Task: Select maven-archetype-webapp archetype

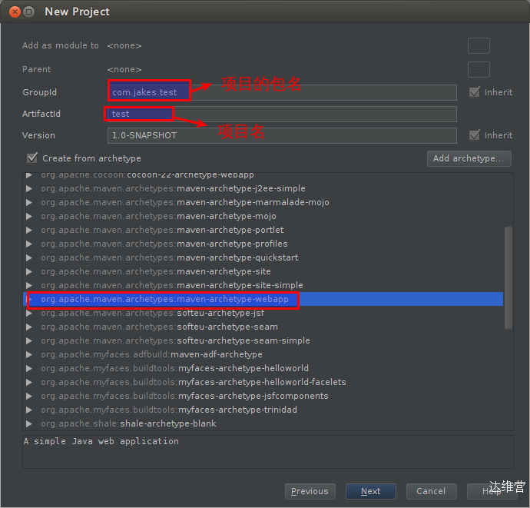Action: pyautogui.click(x=263, y=299)
